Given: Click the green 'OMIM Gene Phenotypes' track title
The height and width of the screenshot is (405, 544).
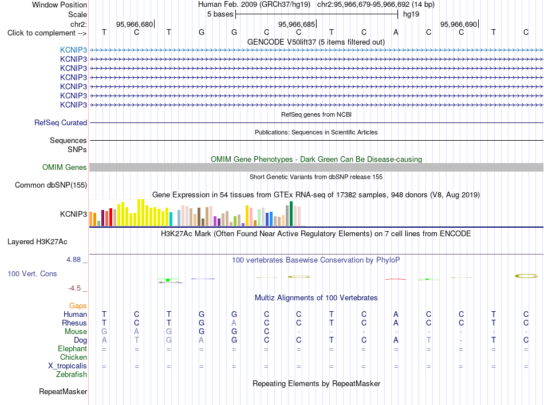Looking at the screenshot, I should coord(316,160).
